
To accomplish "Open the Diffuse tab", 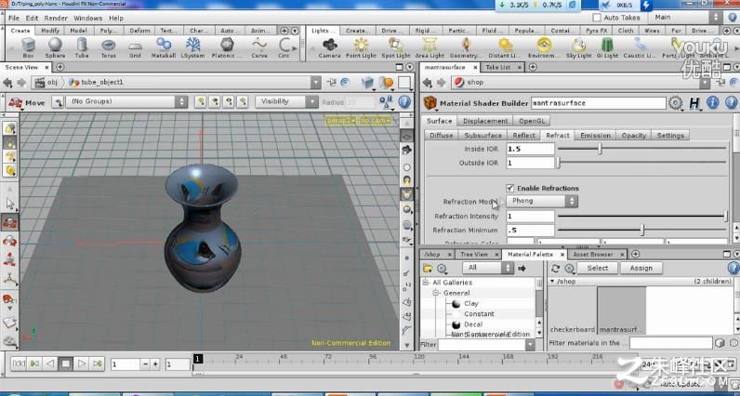I will coord(442,135).
